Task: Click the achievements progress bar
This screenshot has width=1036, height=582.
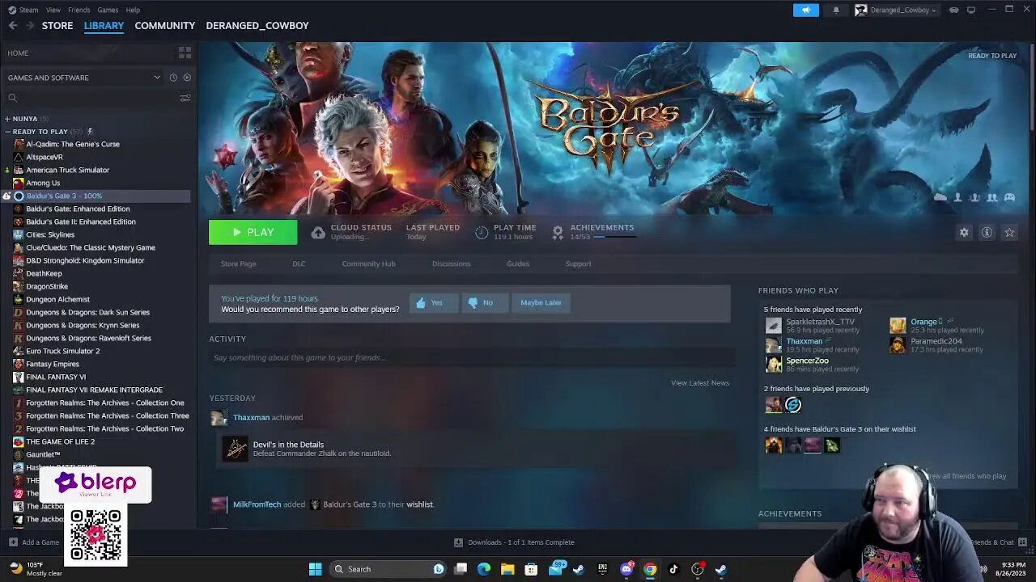Action: 615,238
